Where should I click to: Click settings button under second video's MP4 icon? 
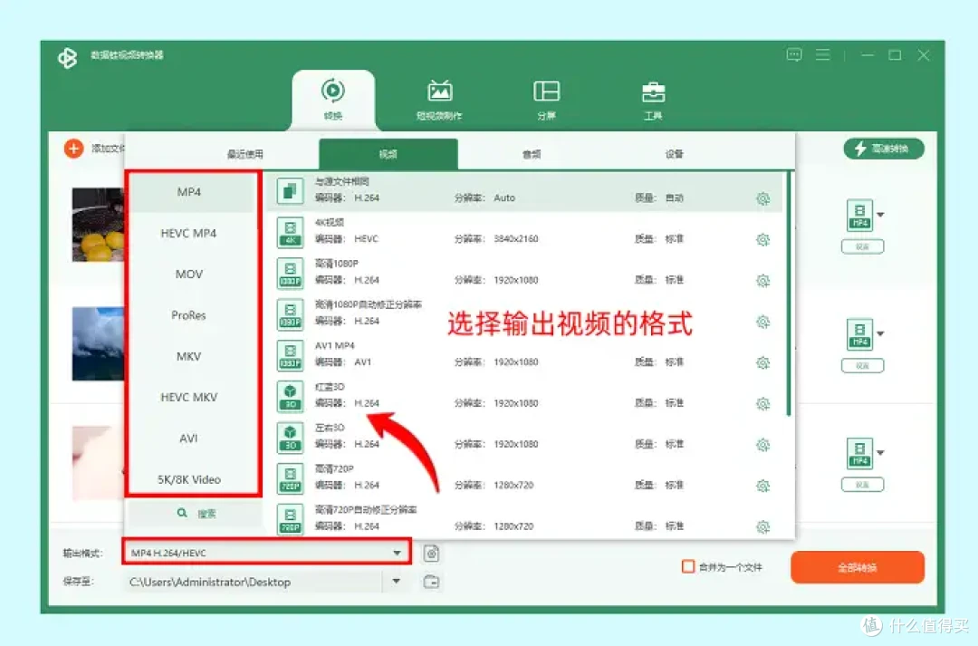point(862,366)
